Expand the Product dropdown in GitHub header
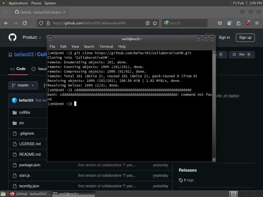Viewport: 263px width, 197px height. click(32, 37)
